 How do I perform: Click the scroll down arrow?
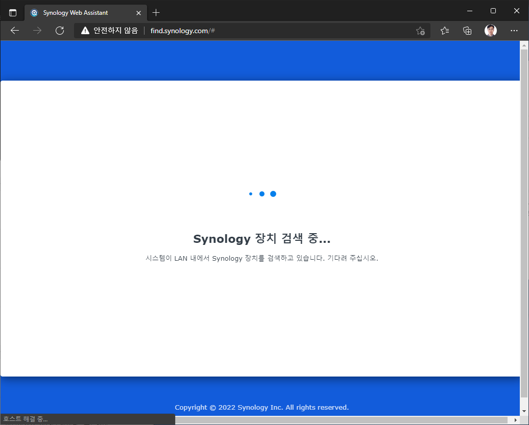(x=524, y=411)
